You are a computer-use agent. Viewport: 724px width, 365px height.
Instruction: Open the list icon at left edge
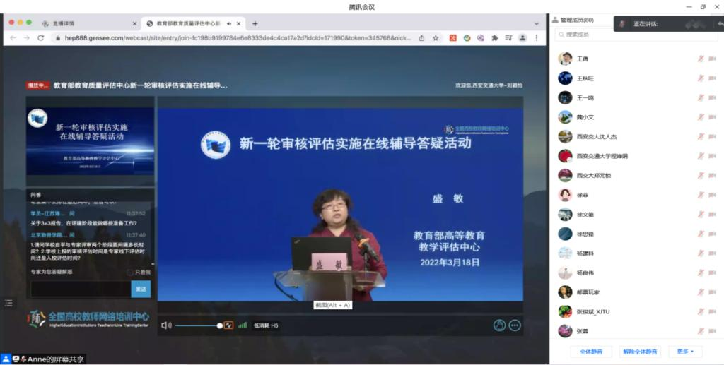coord(8,303)
